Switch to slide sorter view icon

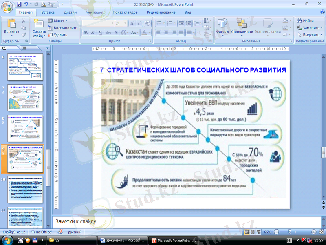252,232
